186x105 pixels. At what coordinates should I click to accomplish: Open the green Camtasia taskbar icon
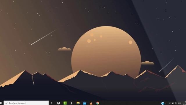click(x=65, y=103)
